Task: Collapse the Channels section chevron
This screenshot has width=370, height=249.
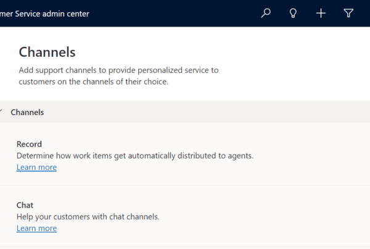Action: 2,112
